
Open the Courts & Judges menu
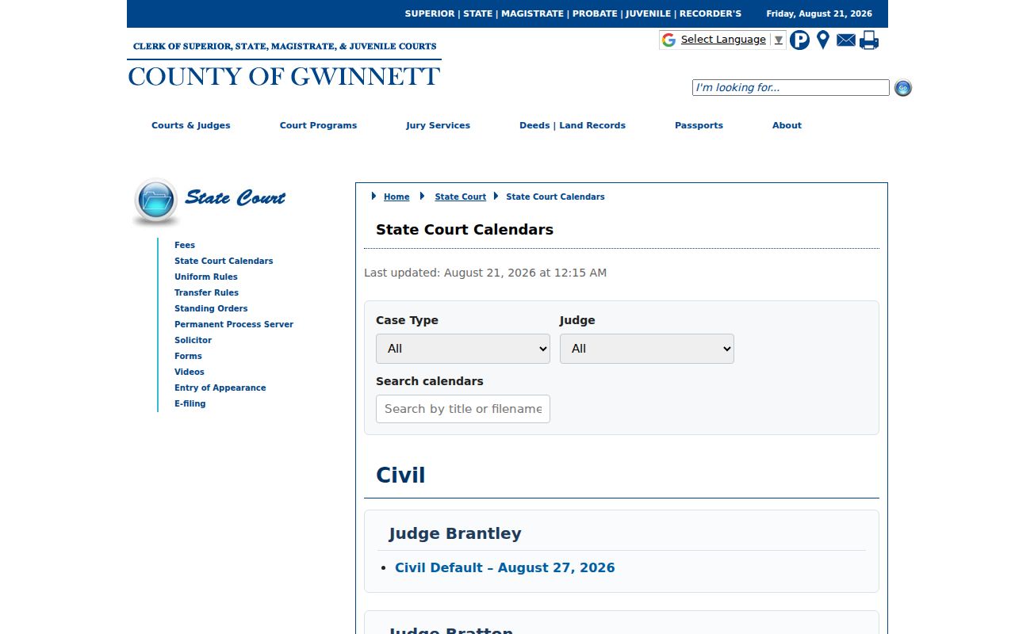[x=191, y=125]
